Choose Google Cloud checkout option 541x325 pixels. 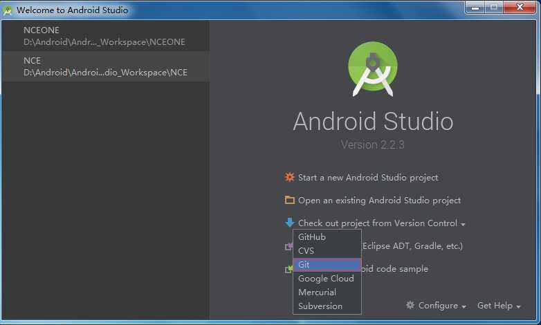pos(327,279)
